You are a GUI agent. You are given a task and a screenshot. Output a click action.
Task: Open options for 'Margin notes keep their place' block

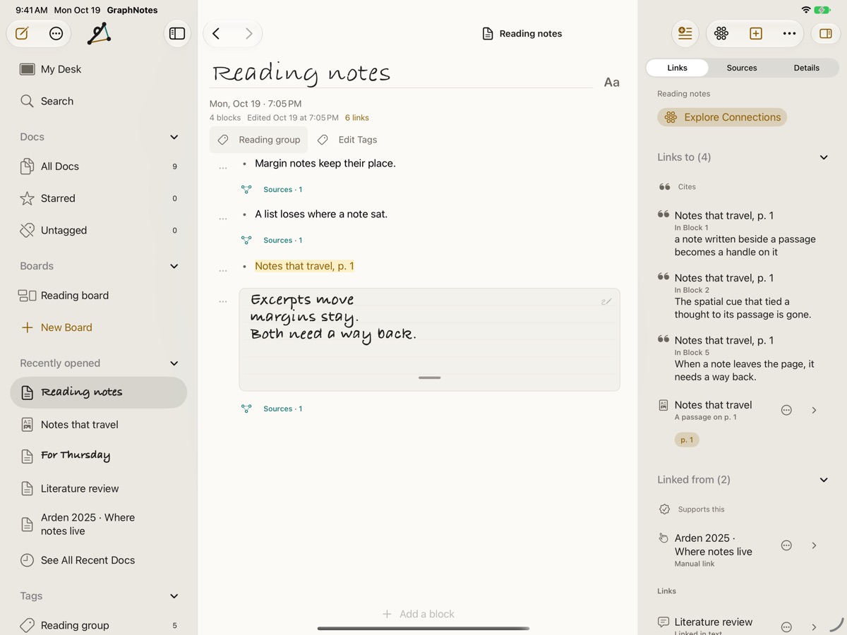coord(223,167)
